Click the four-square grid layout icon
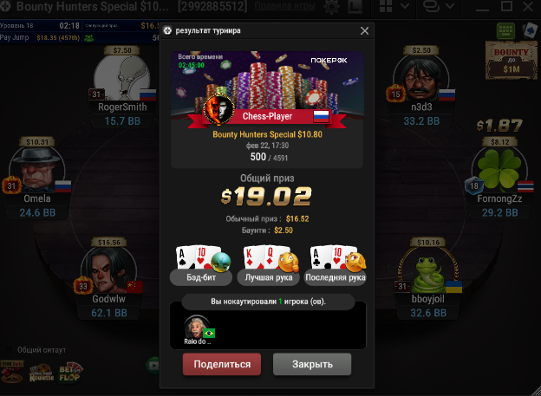This screenshot has width=541, height=396. (386, 6)
